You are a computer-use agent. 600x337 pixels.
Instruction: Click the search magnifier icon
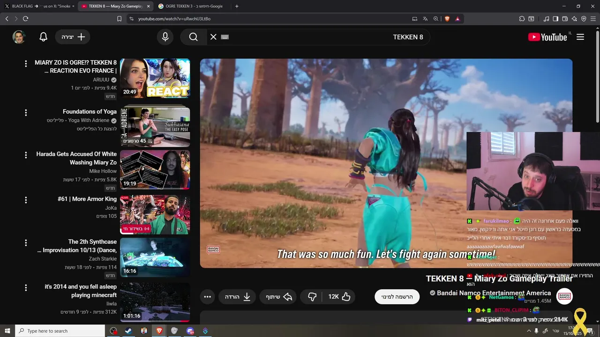[x=194, y=37]
